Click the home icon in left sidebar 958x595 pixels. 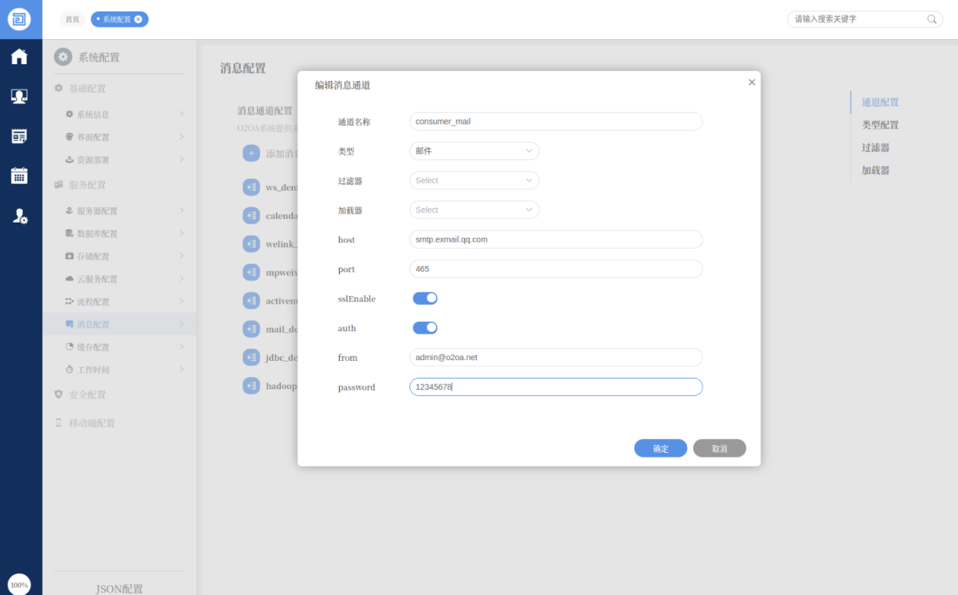tap(19, 57)
